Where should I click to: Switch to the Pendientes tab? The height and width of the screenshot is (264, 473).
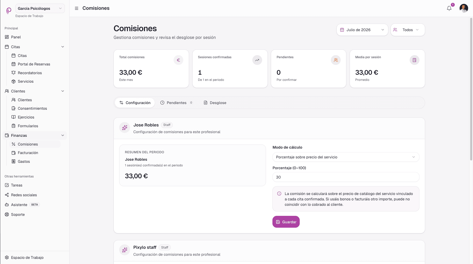coord(176,103)
